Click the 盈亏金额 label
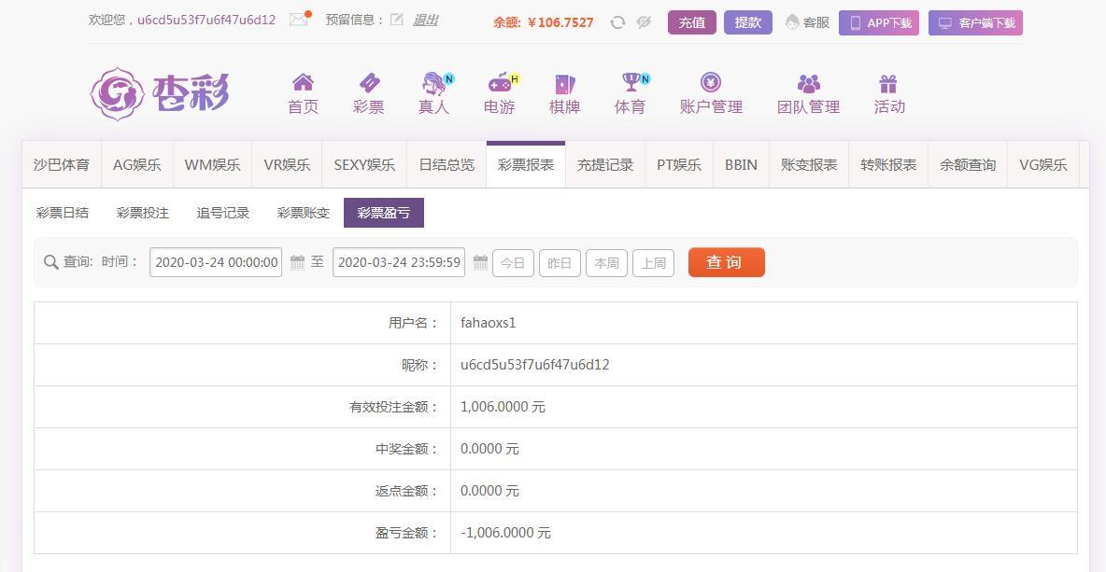1106x572 pixels. coord(406,533)
